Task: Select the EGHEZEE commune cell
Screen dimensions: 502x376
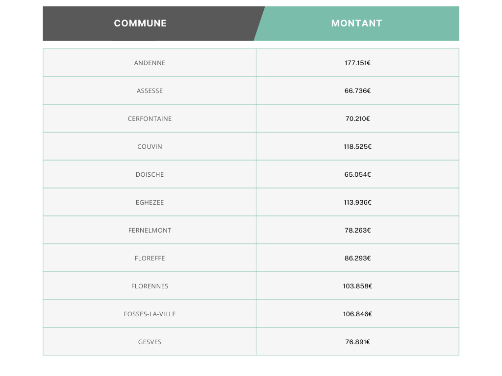Action: pyautogui.click(x=150, y=203)
